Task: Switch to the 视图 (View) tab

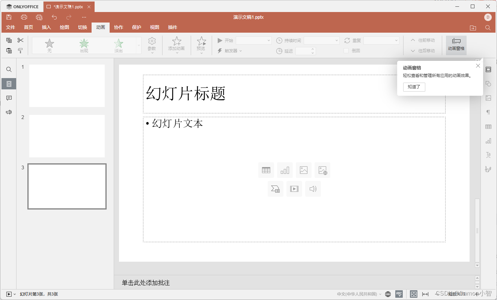Action: pyautogui.click(x=155, y=27)
